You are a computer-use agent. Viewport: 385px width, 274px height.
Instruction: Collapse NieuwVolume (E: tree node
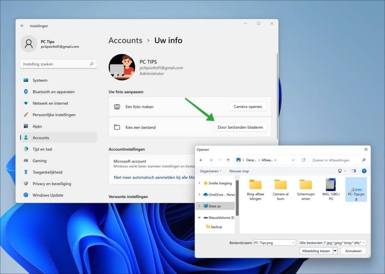[199, 218]
